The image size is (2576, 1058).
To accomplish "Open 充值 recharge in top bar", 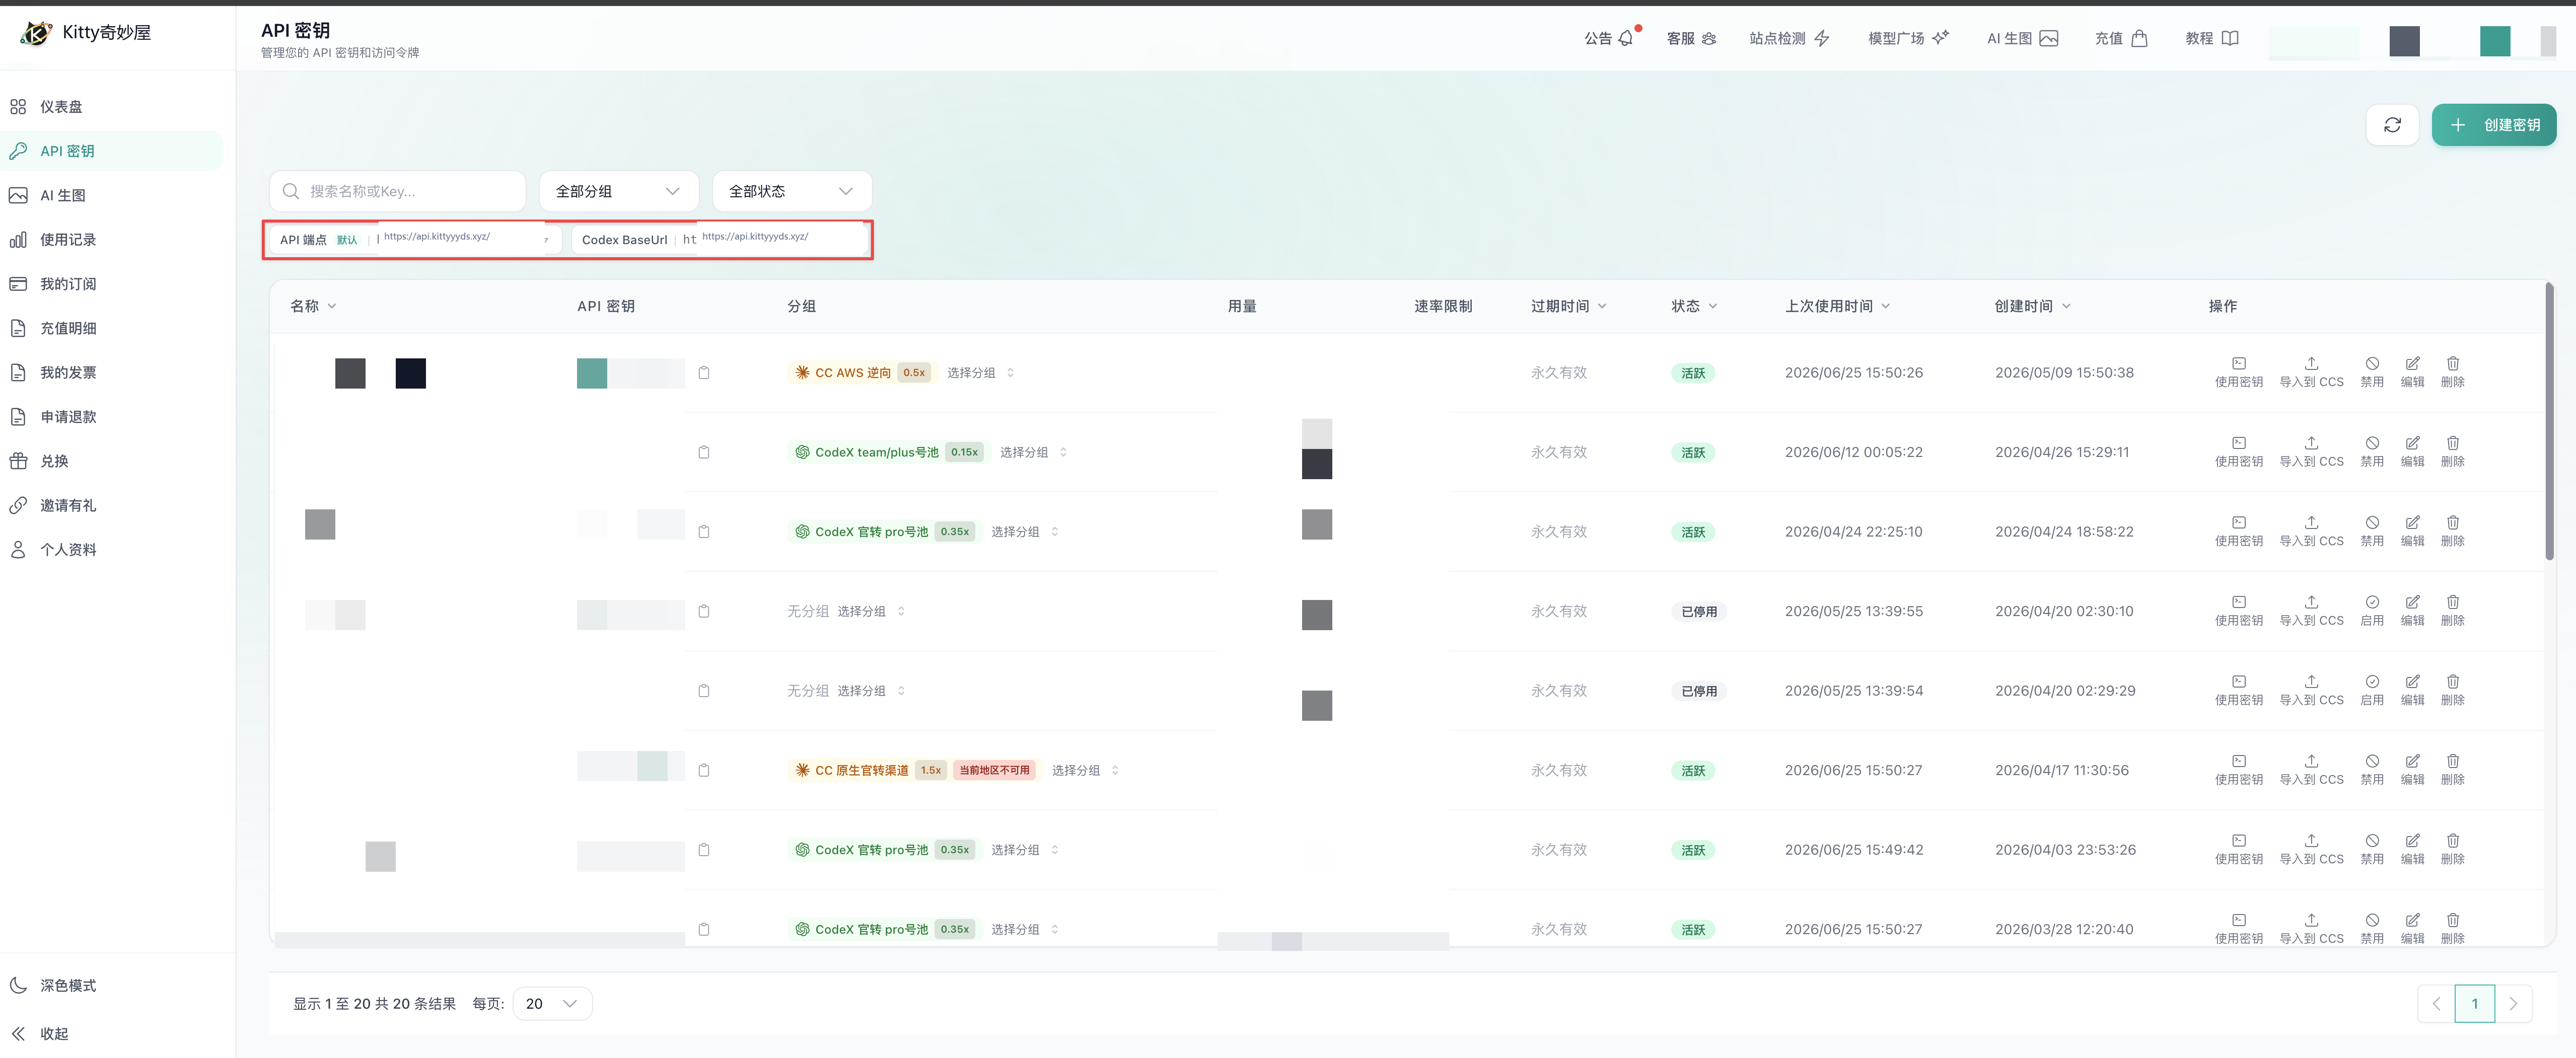I will 2121,38.
